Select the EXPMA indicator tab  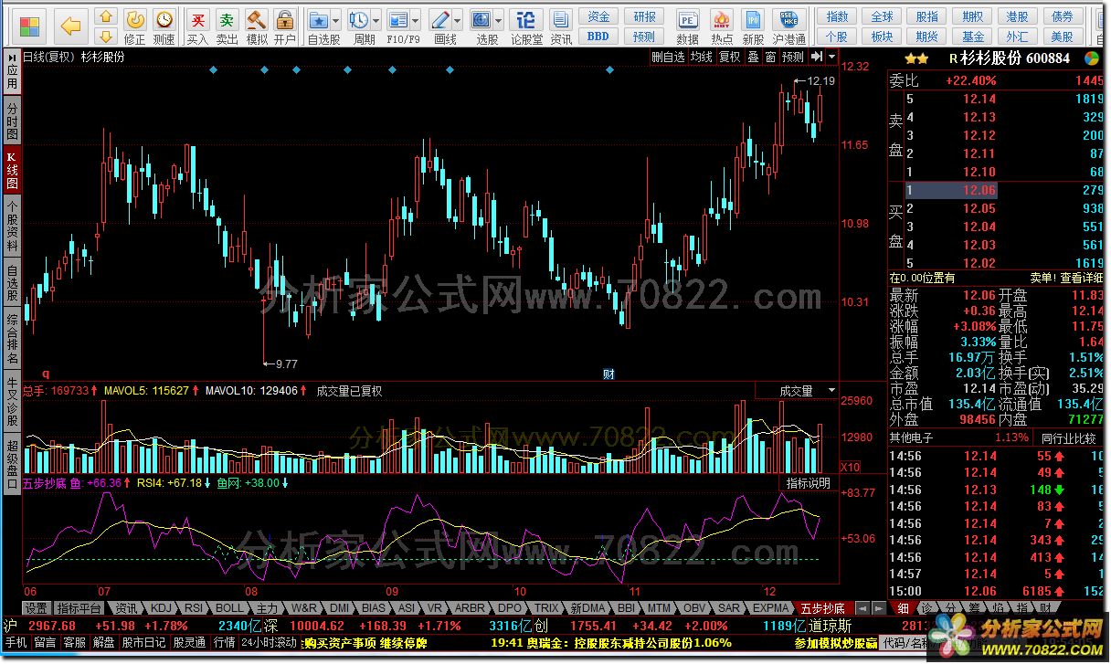[770, 607]
